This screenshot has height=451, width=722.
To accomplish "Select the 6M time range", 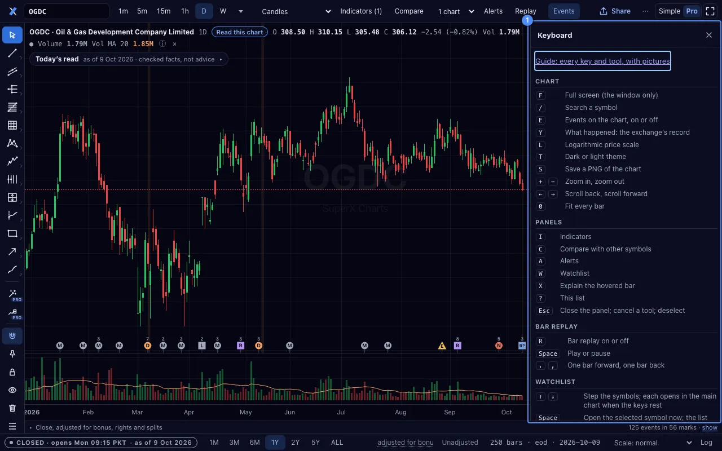I will click(254, 443).
